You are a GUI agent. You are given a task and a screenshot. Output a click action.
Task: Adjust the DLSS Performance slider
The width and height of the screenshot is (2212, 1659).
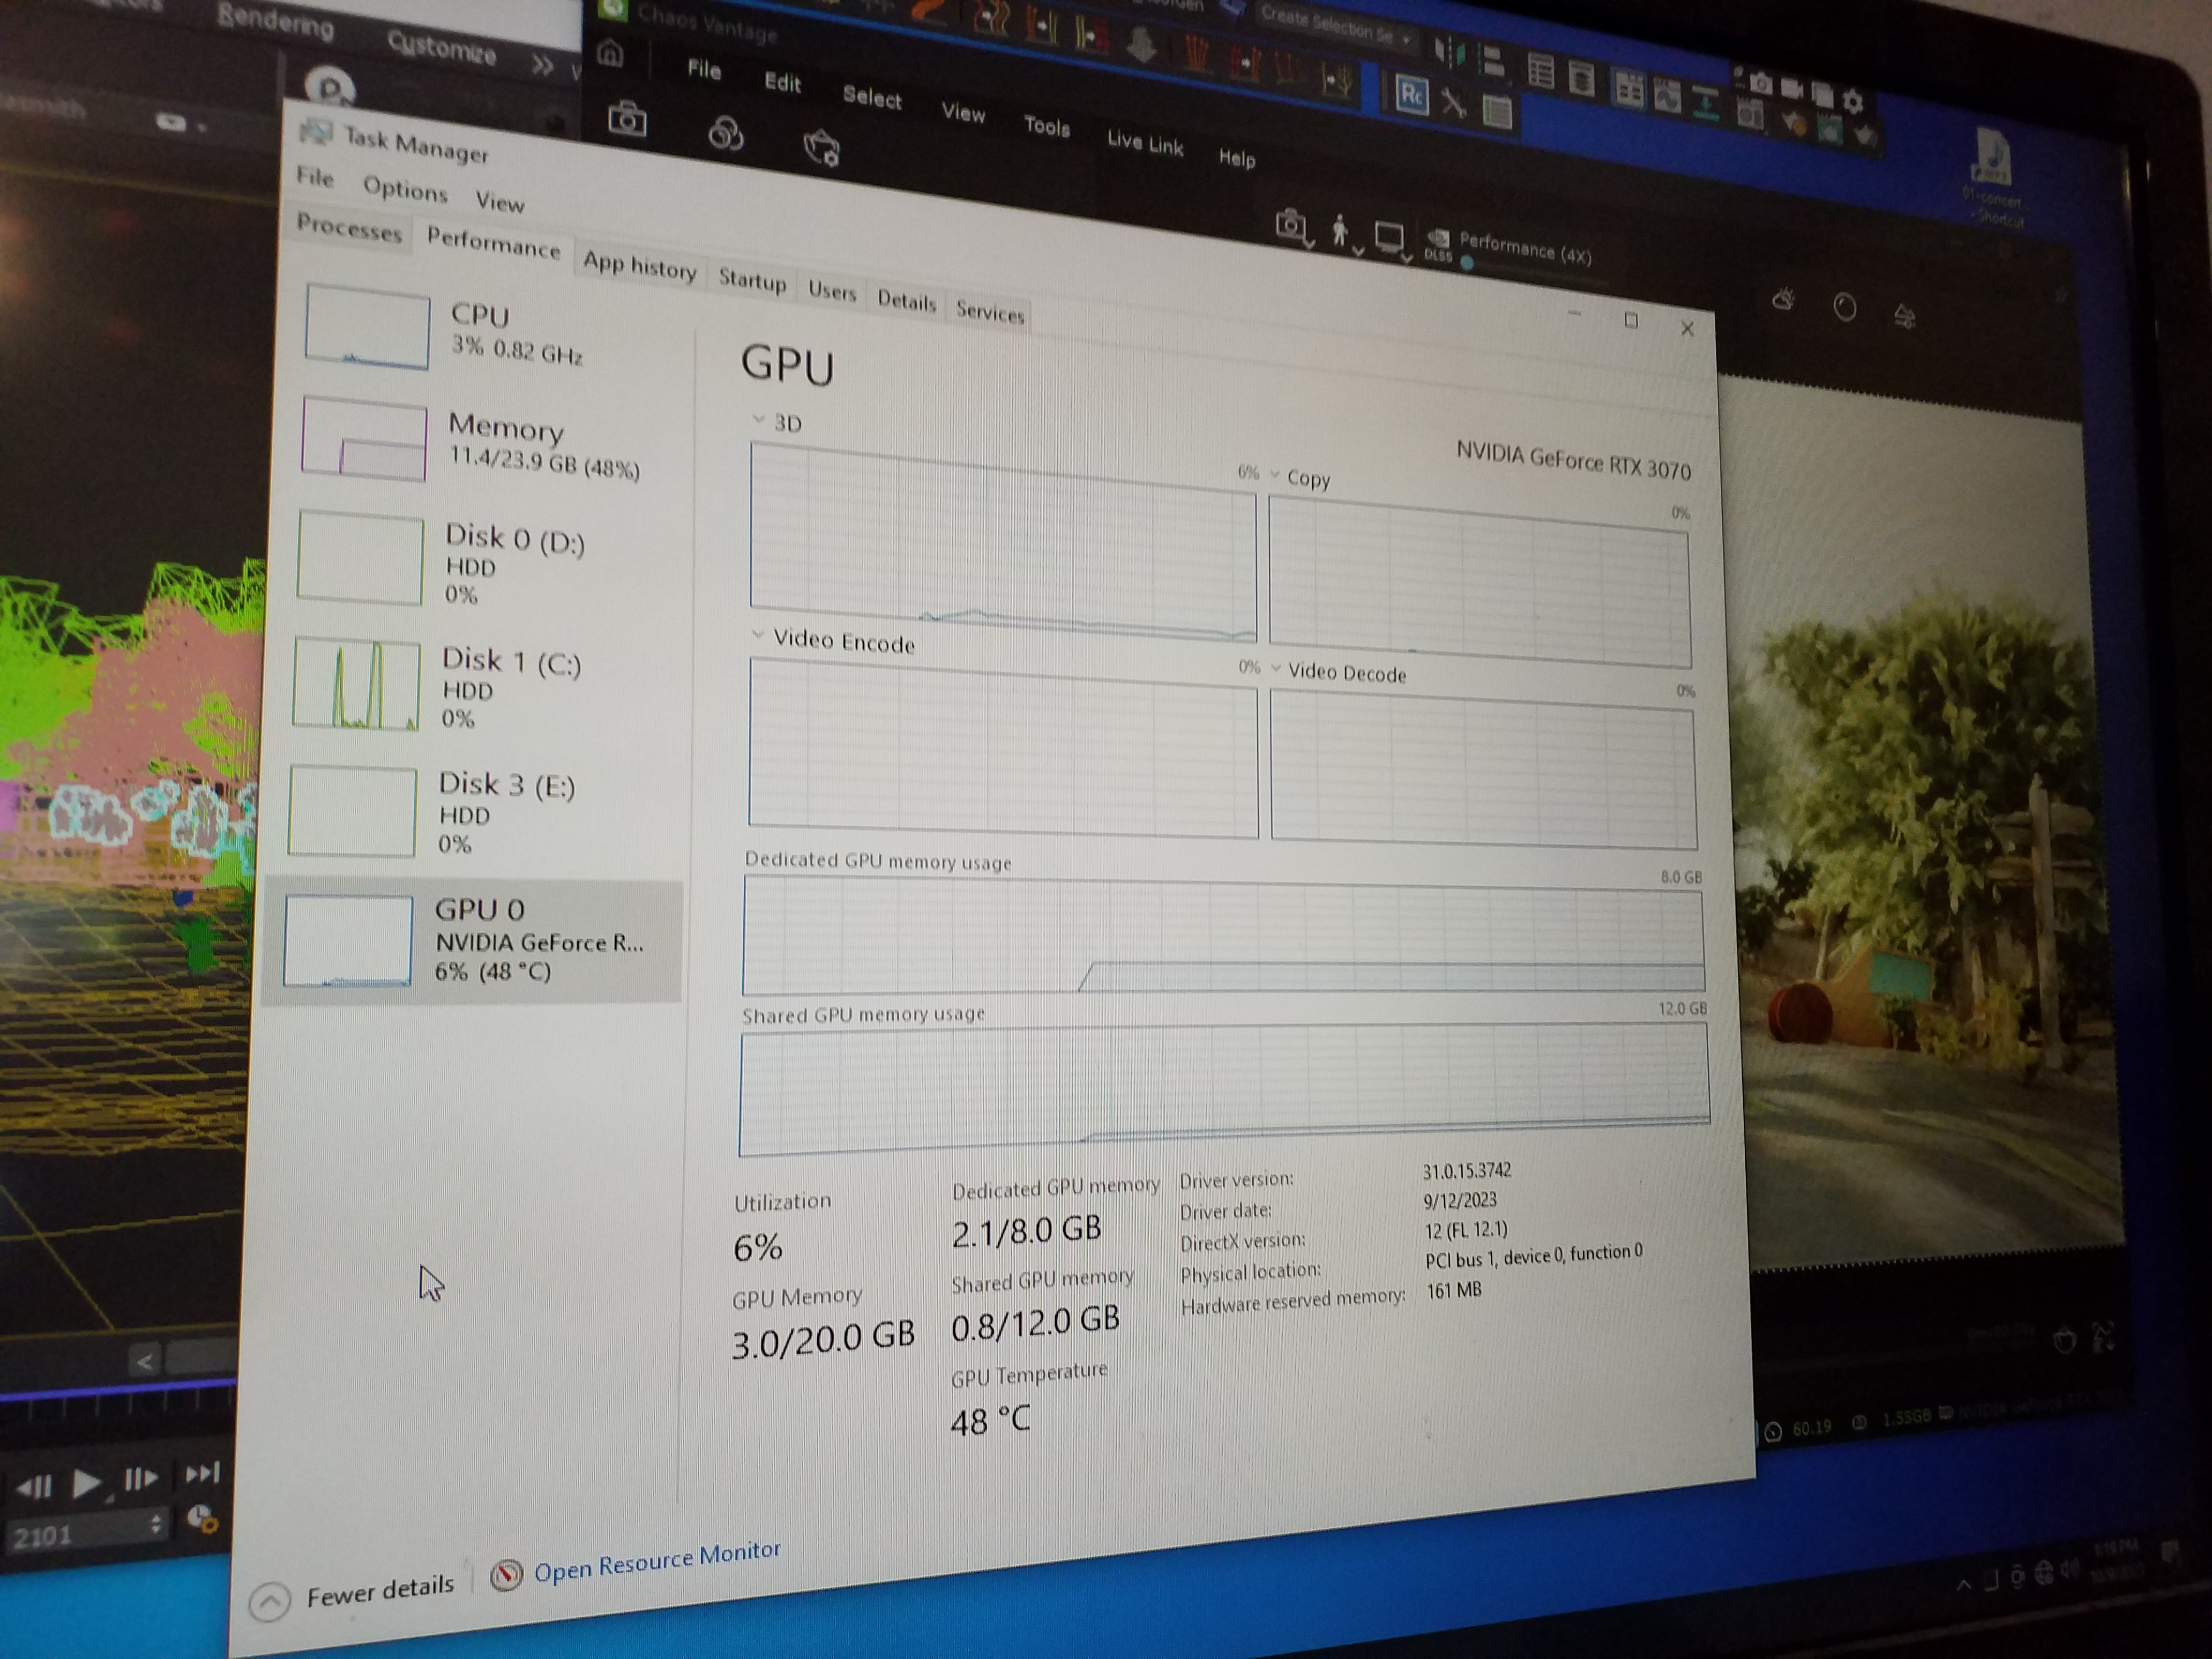[1467, 264]
